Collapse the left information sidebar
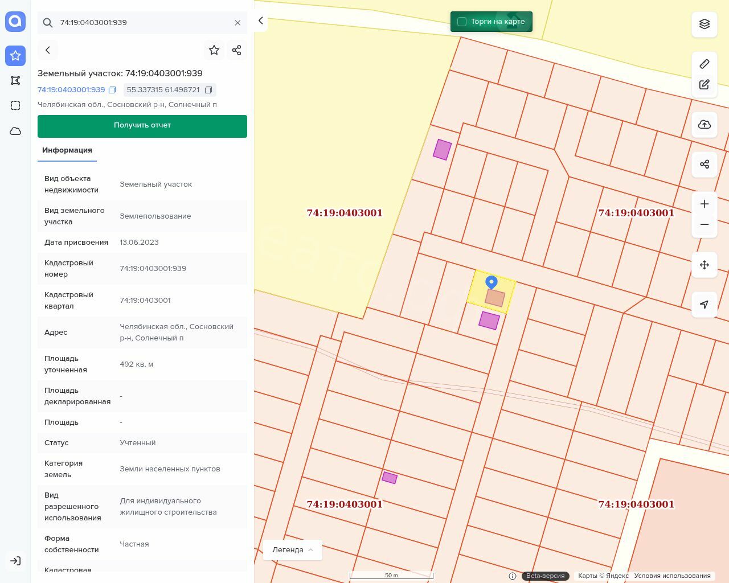The width and height of the screenshot is (729, 583). [x=261, y=21]
